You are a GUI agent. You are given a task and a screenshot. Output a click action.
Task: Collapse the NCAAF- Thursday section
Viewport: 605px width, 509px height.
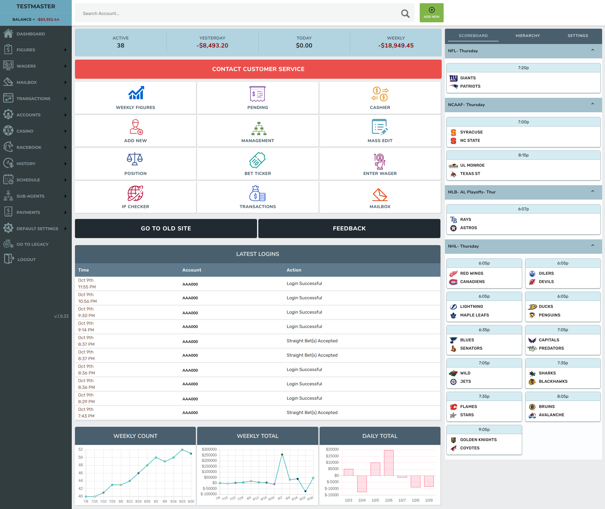[x=593, y=104]
